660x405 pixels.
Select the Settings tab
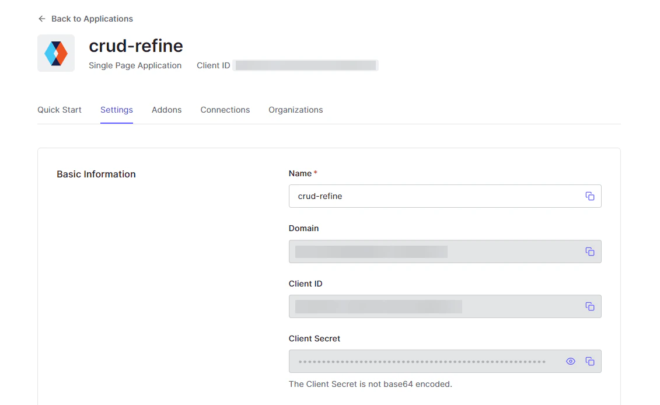tap(116, 110)
